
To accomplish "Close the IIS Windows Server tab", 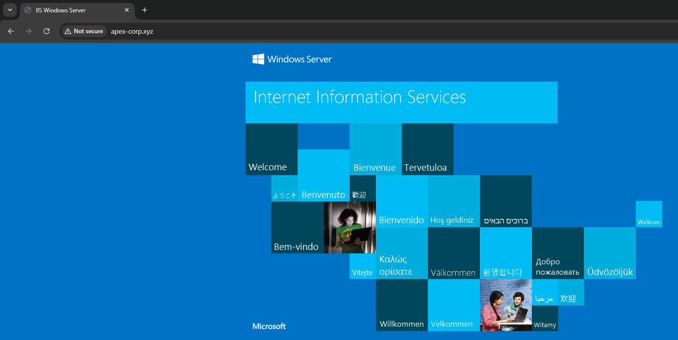I will pyautogui.click(x=127, y=10).
